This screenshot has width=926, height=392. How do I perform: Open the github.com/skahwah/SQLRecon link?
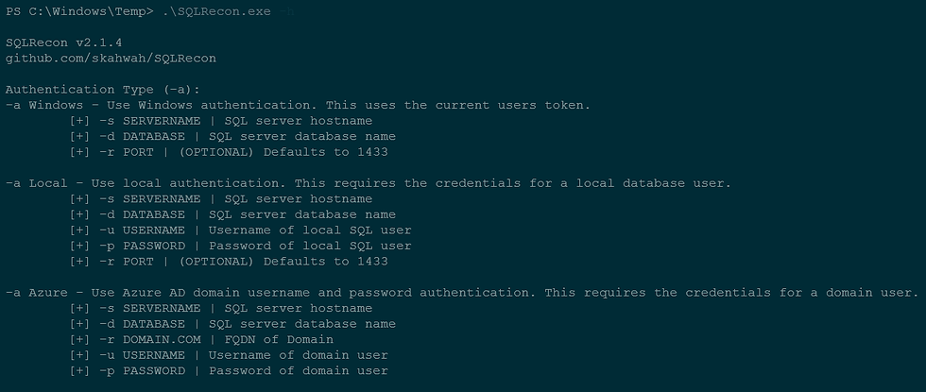click(111, 59)
